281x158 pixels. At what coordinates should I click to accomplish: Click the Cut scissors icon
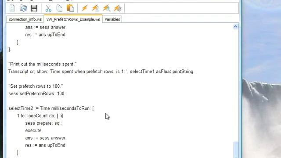tap(48, 8)
